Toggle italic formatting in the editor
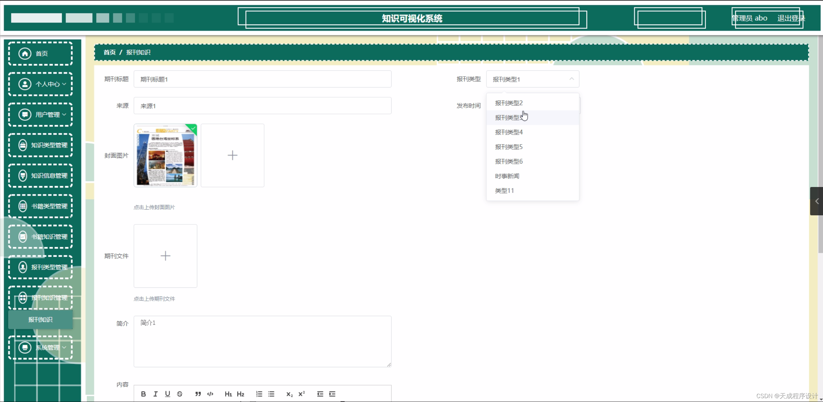Viewport: 823px width, 402px height. pos(155,394)
